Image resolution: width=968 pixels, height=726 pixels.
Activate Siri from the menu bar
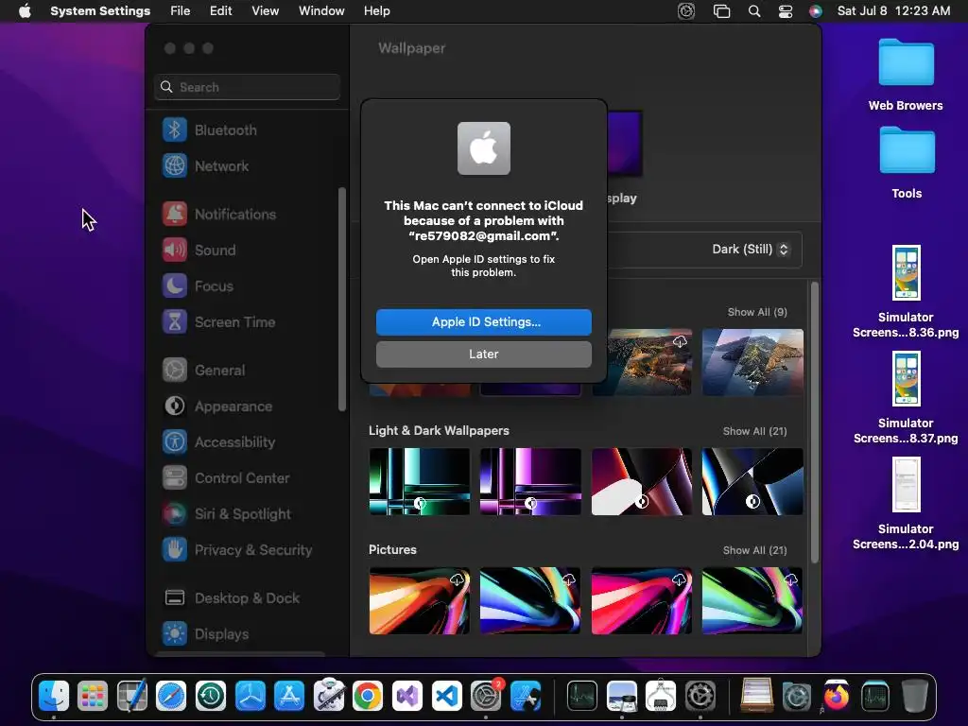click(x=816, y=11)
